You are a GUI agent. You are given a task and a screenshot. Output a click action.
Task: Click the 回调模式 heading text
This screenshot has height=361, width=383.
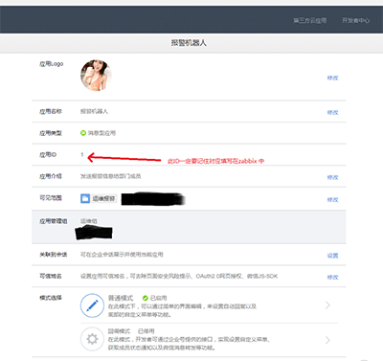tap(119, 331)
